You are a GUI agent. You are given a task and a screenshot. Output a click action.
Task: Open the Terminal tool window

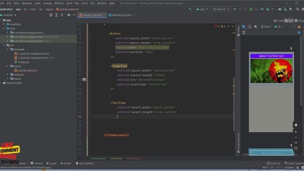(x=37, y=163)
